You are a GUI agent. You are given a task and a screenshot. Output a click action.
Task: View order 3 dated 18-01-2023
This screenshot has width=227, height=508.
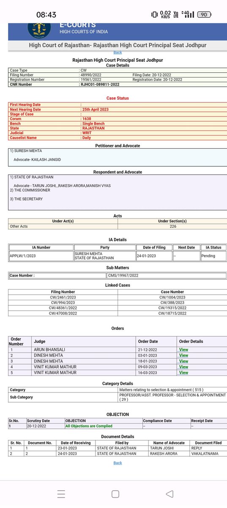tap(183, 361)
